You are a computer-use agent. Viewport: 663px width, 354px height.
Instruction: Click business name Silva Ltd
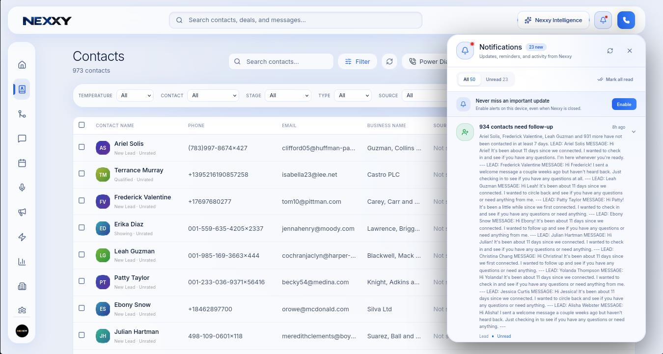[380, 309]
